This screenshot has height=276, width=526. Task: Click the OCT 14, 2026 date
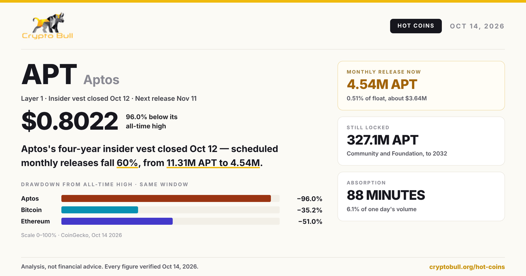pyautogui.click(x=477, y=26)
